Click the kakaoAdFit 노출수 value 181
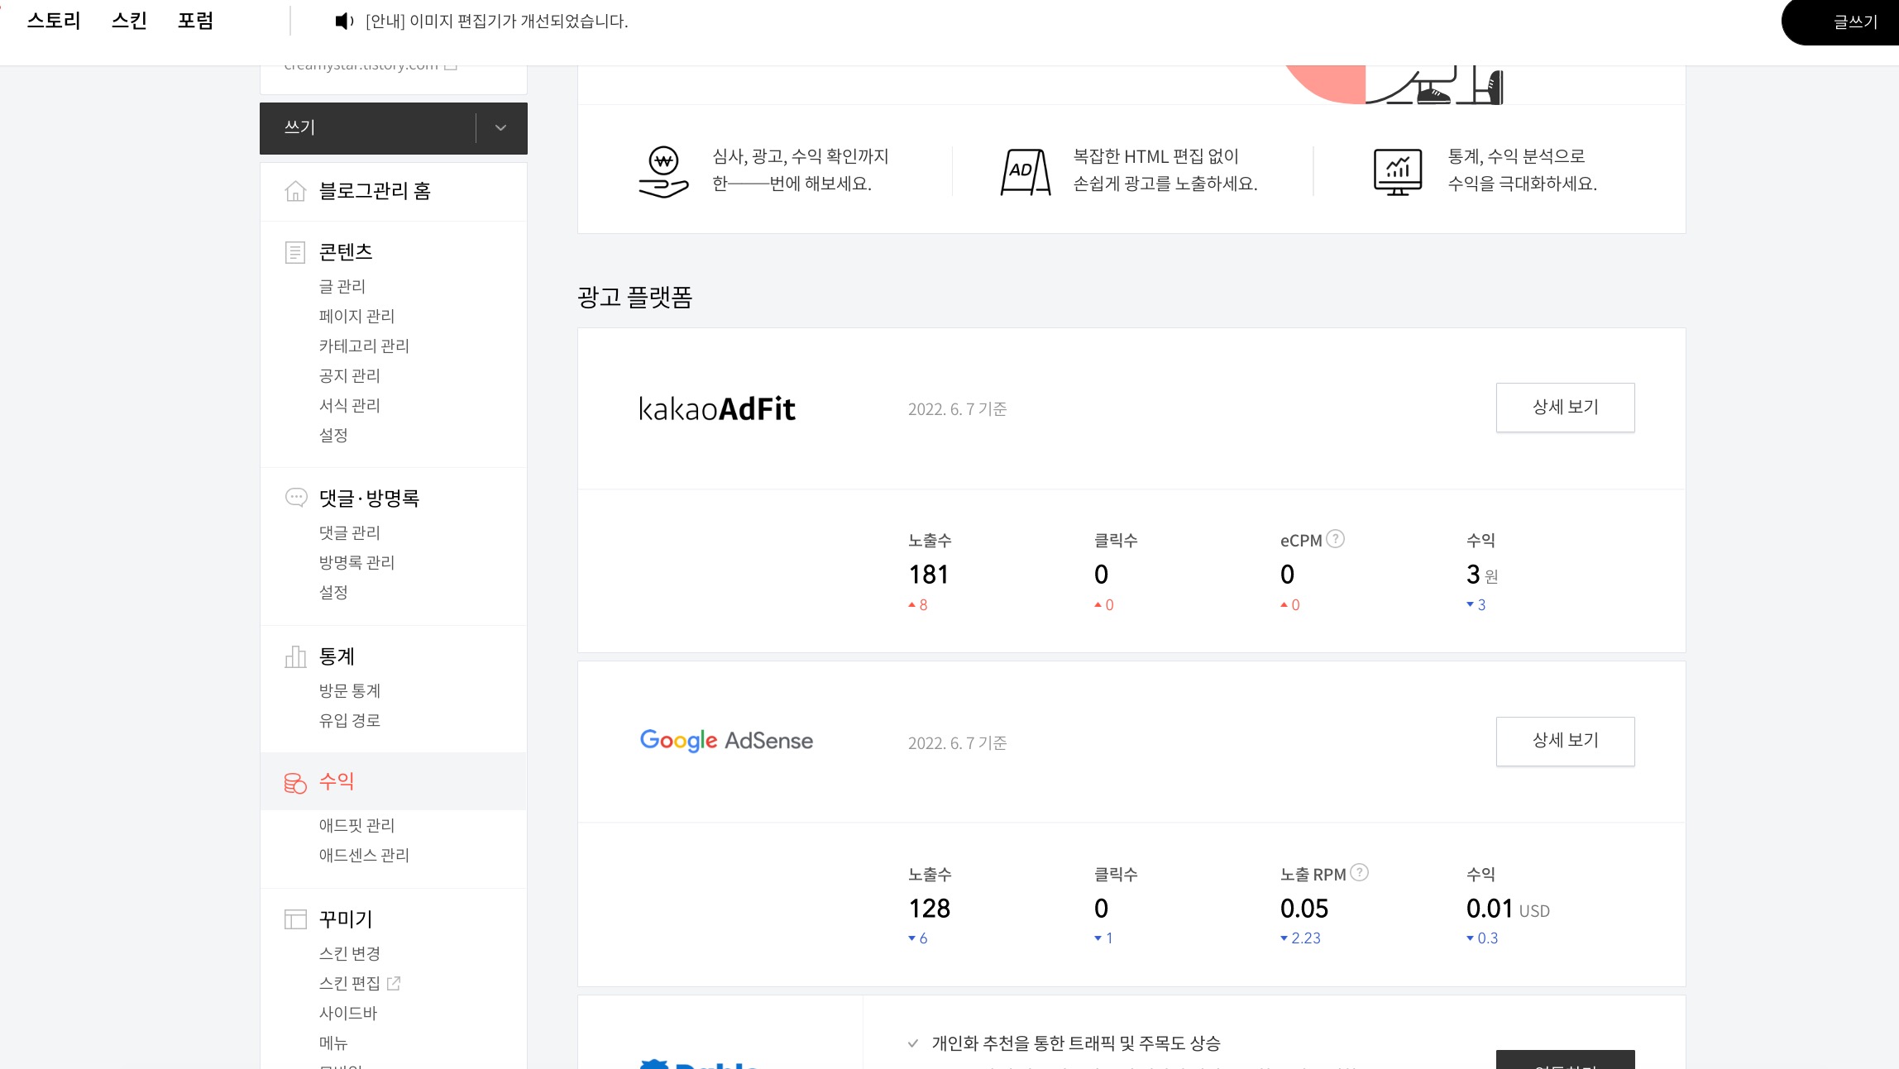This screenshot has width=1899, height=1069. (x=929, y=575)
